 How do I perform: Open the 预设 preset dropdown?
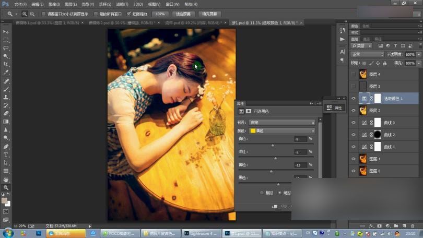[x=282, y=122]
